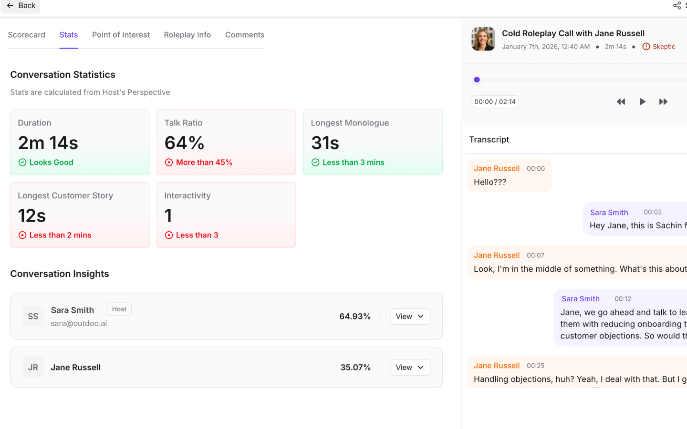Fast-forward the call recording
This screenshot has width=687, height=429.
click(x=663, y=102)
